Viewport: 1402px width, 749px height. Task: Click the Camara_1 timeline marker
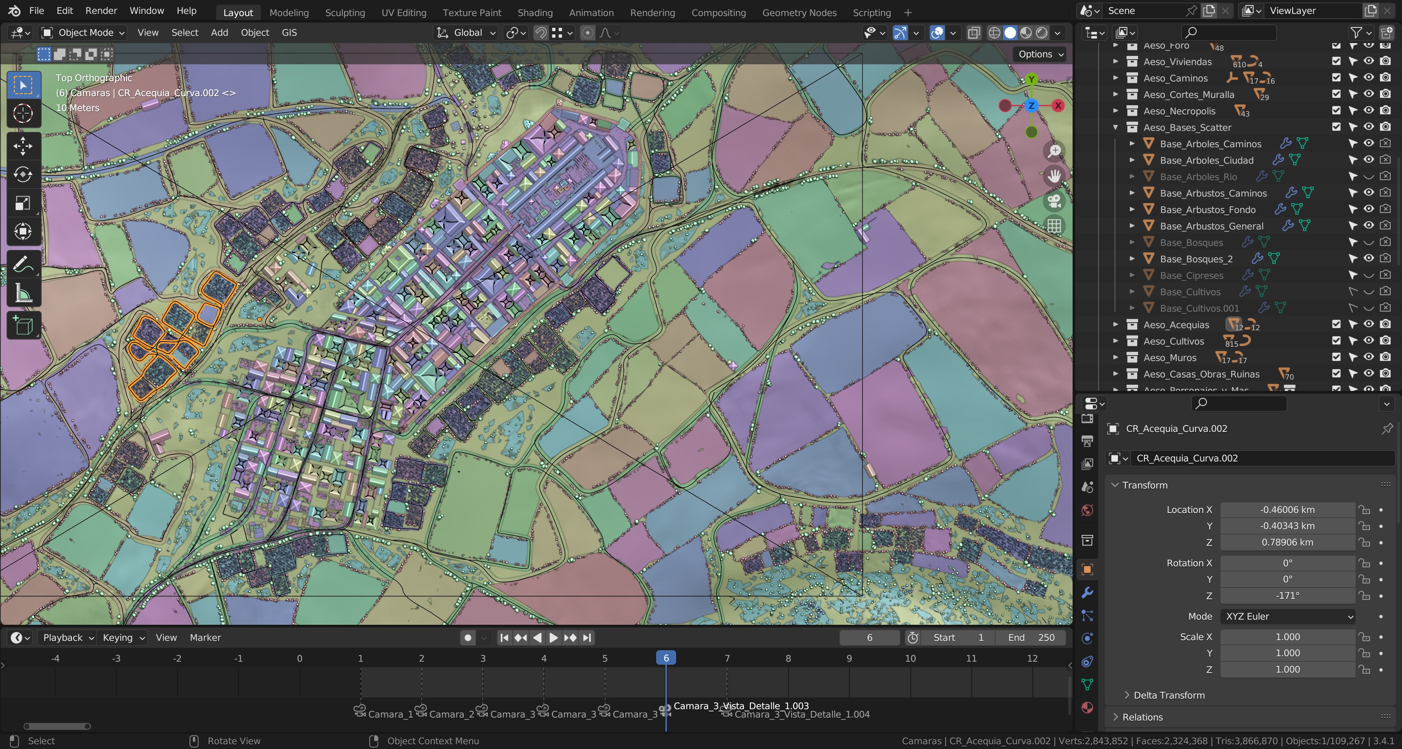point(360,711)
